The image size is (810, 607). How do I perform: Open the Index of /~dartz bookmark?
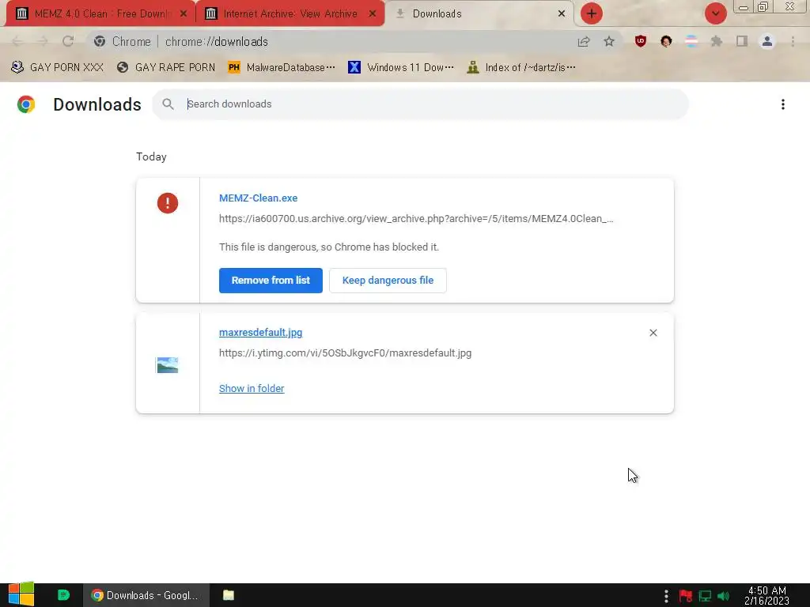tap(520, 68)
